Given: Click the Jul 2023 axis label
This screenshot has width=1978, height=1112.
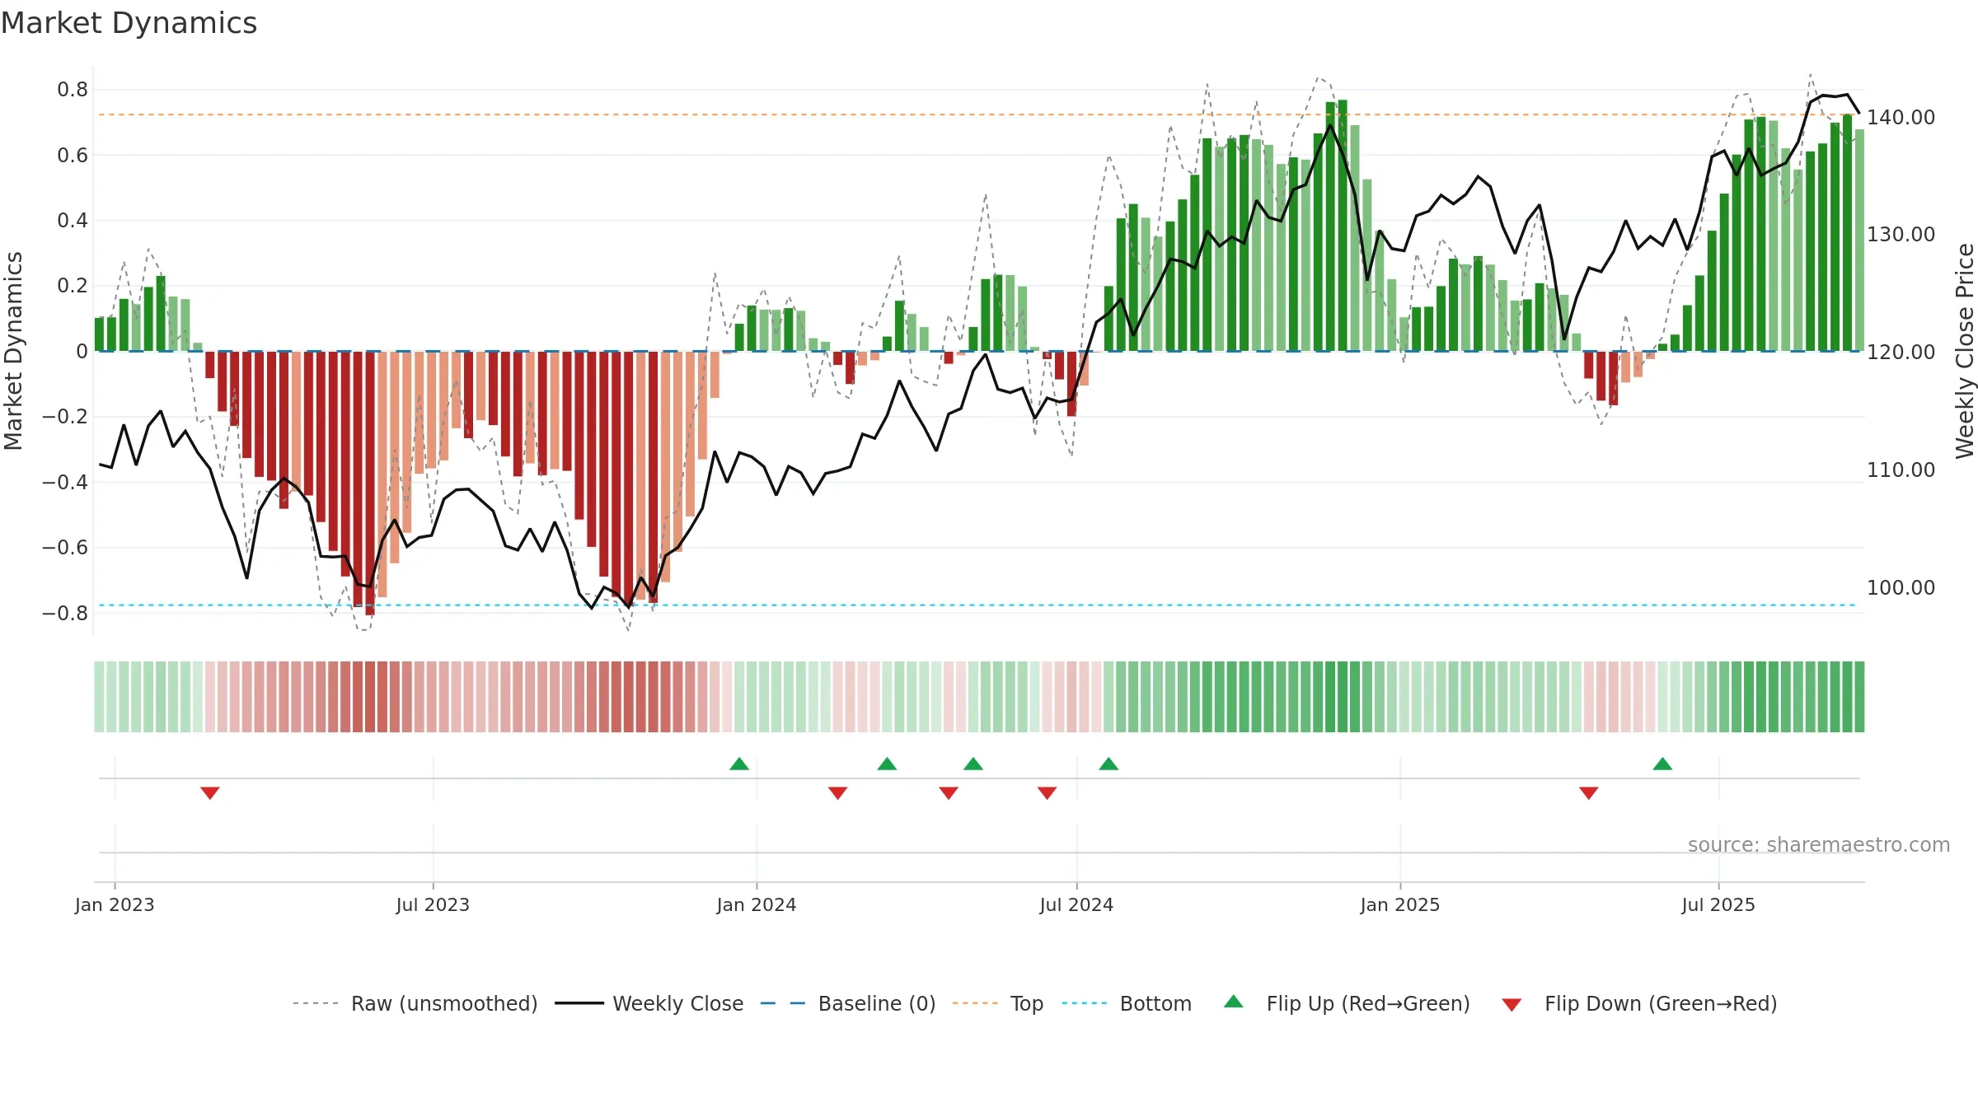Looking at the screenshot, I should (x=433, y=904).
